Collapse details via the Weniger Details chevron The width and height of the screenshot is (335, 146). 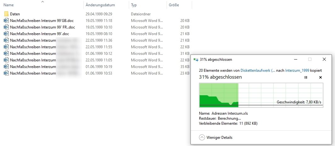[202, 137]
